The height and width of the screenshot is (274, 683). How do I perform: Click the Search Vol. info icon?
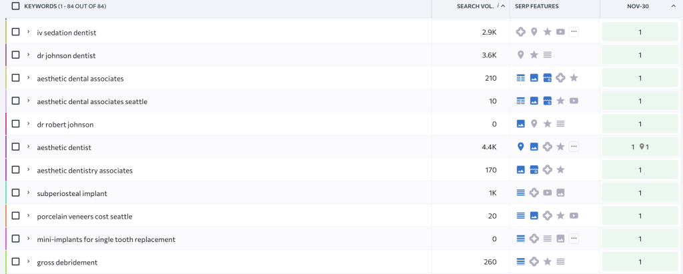pyautogui.click(x=498, y=6)
